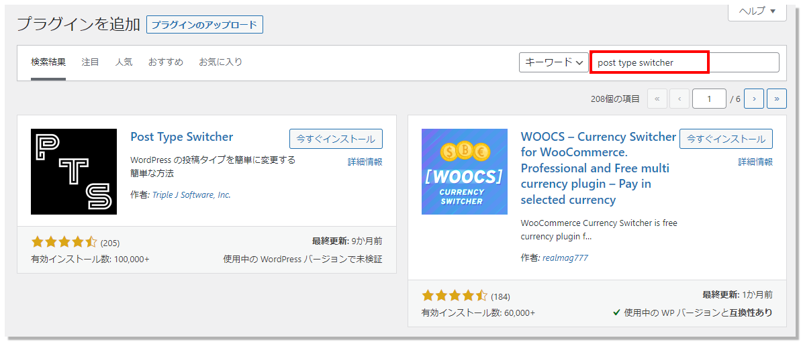Click 最終更新: 1か月前 text
The image size is (801, 342).
[x=737, y=294]
